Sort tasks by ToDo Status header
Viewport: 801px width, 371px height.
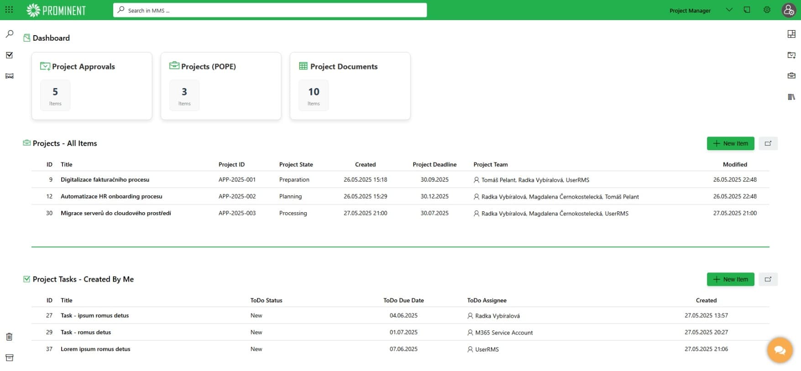[266, 300]
